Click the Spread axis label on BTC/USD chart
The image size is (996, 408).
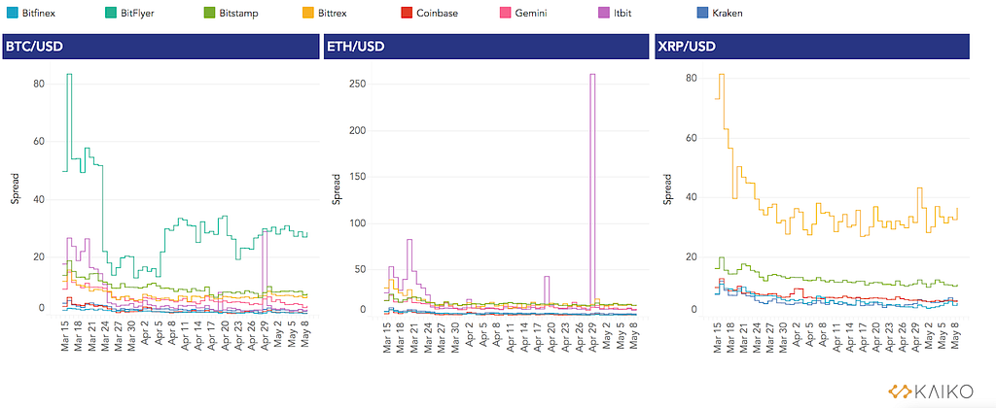(14, 188)
